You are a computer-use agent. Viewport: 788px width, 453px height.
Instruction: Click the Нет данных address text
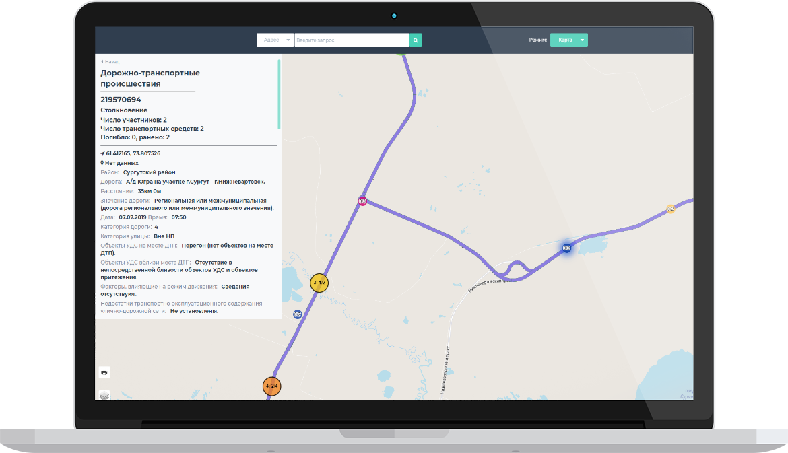(x=122, y=163)
